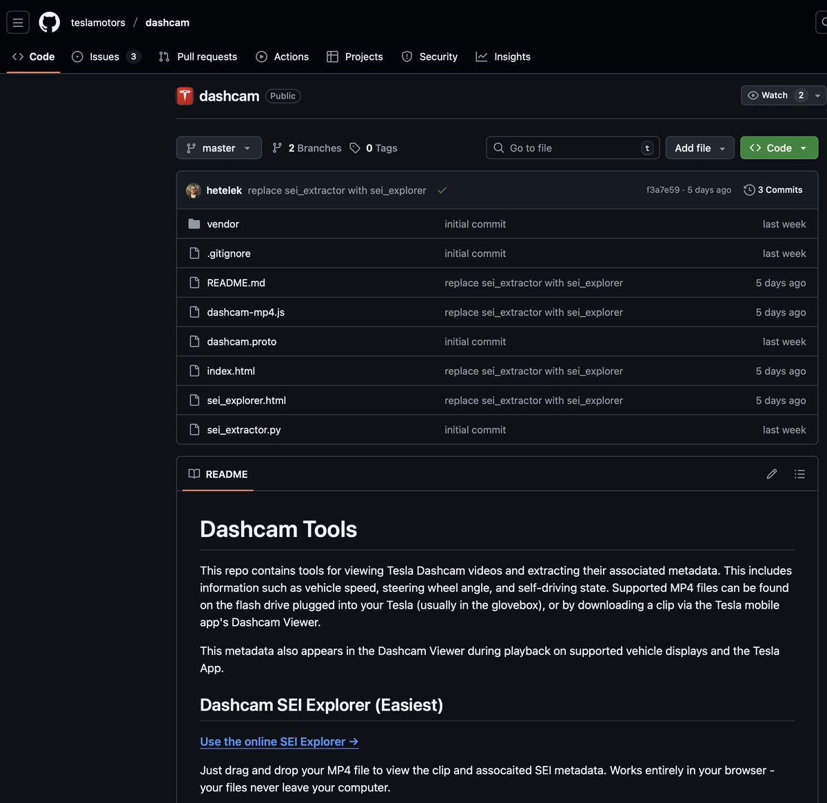Expand the Add file dropdown
The image size is (827, 803).
pos(700,148)
